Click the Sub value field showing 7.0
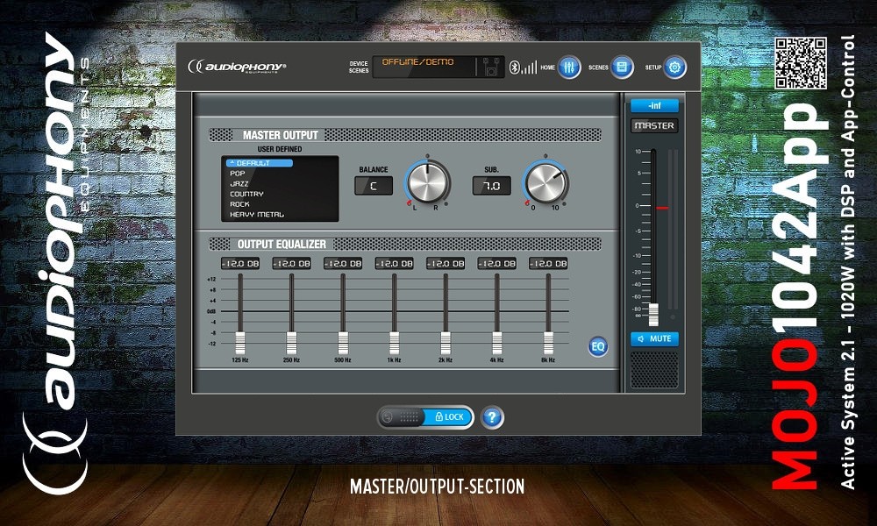877x526 pixels. tap(492, 186)
